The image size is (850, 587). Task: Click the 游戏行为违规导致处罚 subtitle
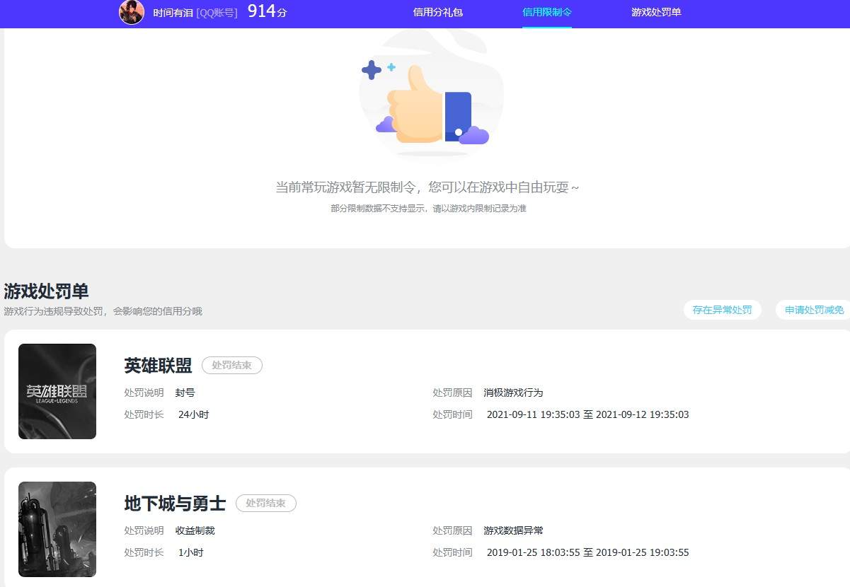coord(103,311)
